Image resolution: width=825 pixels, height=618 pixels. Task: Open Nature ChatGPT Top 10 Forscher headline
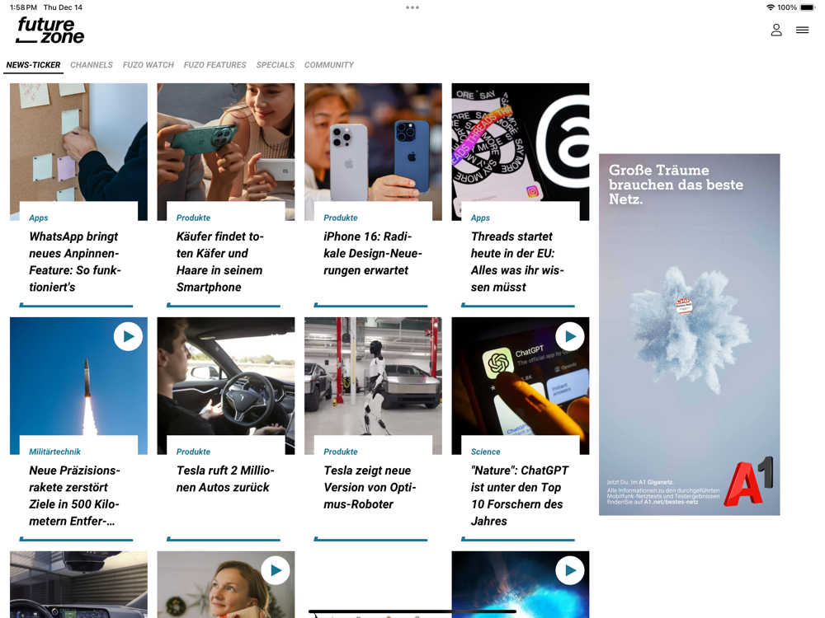pyautogui.click(x=520, y=495)
